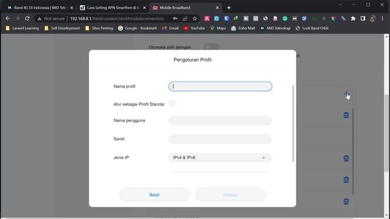
Task: Click the Not secure warning icon
Action: tap(39, 19)
